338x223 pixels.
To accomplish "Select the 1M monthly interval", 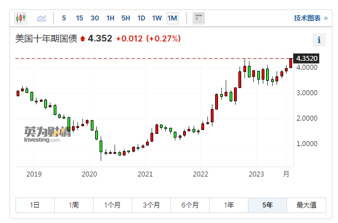I will 172,18.
